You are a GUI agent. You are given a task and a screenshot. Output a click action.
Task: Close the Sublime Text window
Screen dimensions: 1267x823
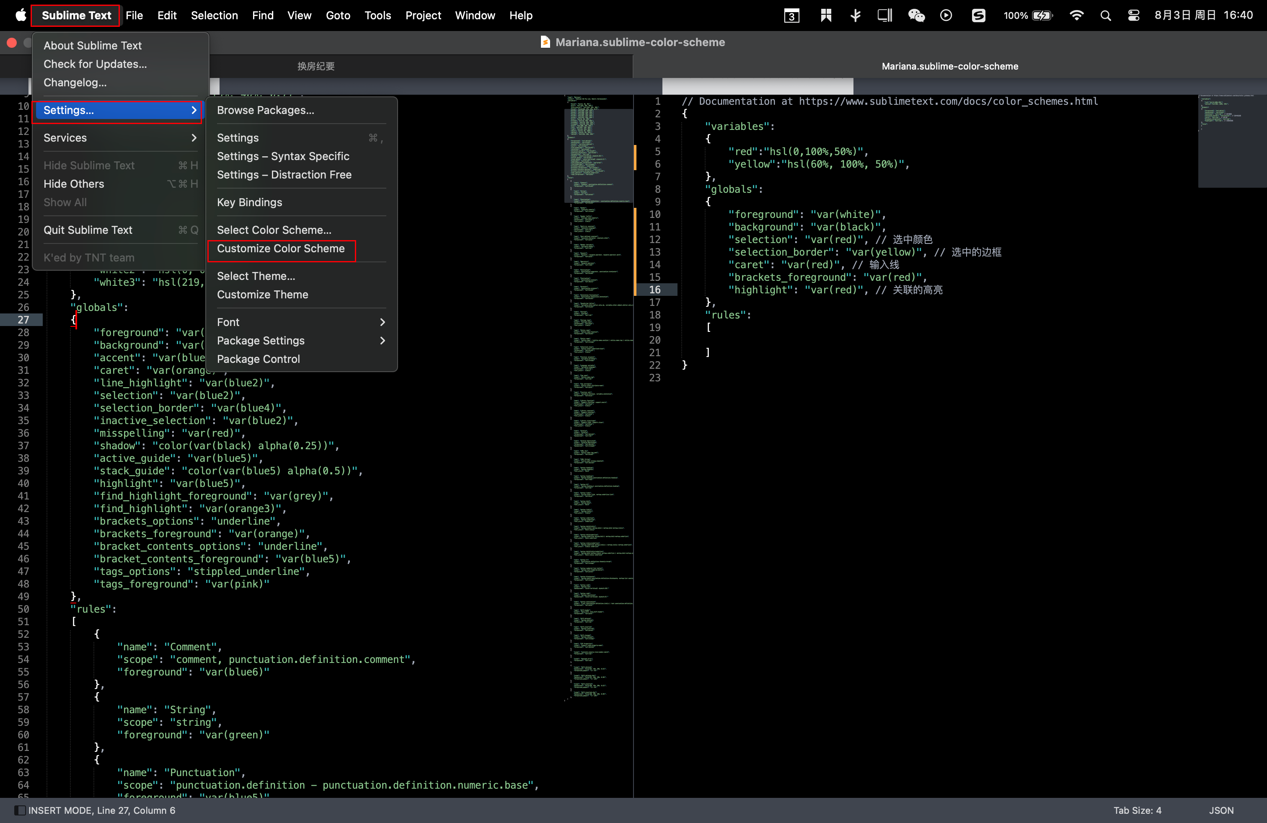(12, 43)
